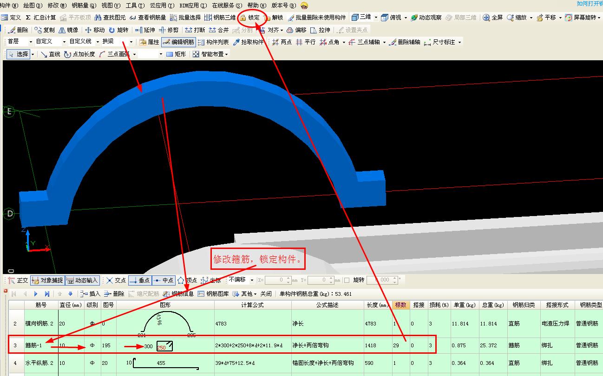Open 钢筋图库 rebar library
603x376 pixels.
(213, 294)
